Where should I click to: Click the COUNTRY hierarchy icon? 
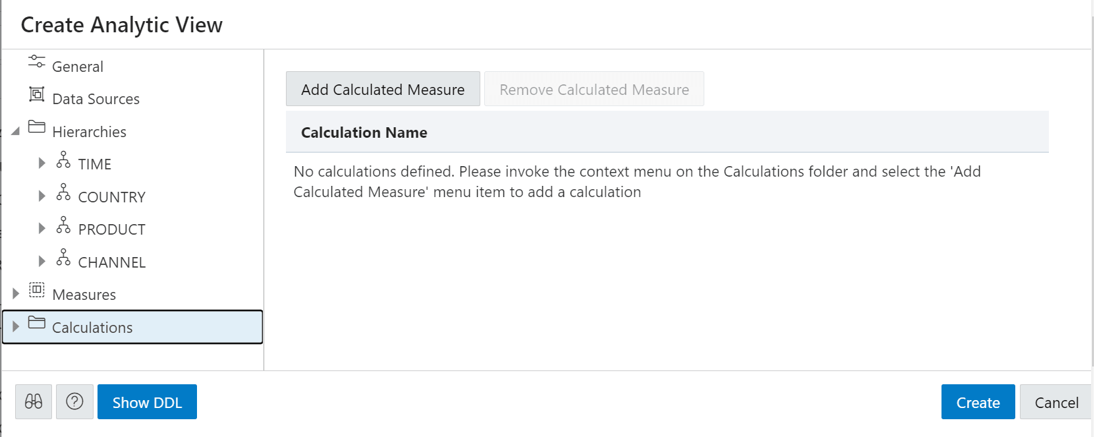[x=63, y=192]
